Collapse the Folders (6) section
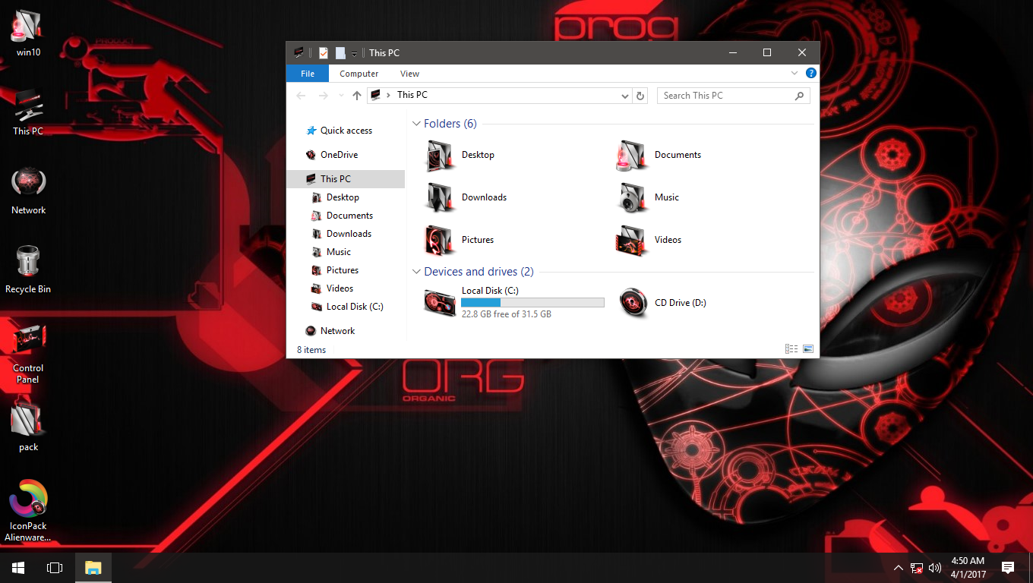This screenshot has width=1033, height=583. click(416, 123)
